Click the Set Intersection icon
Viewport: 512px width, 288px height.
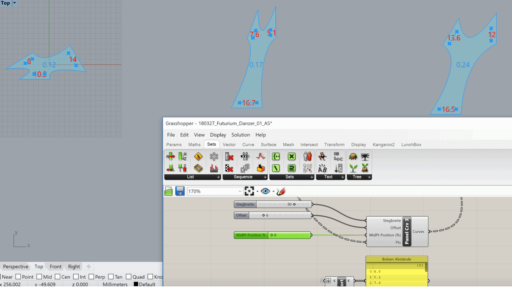291,157
